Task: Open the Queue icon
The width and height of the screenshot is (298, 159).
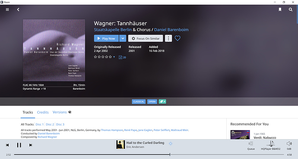Action: click(251, 146)
